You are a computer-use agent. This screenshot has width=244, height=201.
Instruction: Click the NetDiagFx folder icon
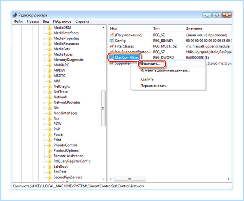pos(50,86)
